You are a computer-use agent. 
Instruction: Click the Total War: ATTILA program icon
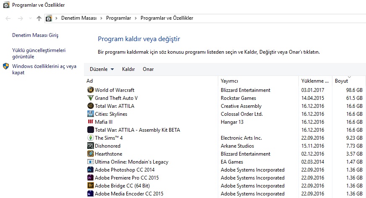coord(90,106)
